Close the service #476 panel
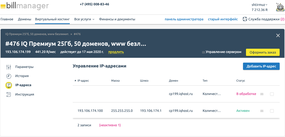 [x=278, y=36]
